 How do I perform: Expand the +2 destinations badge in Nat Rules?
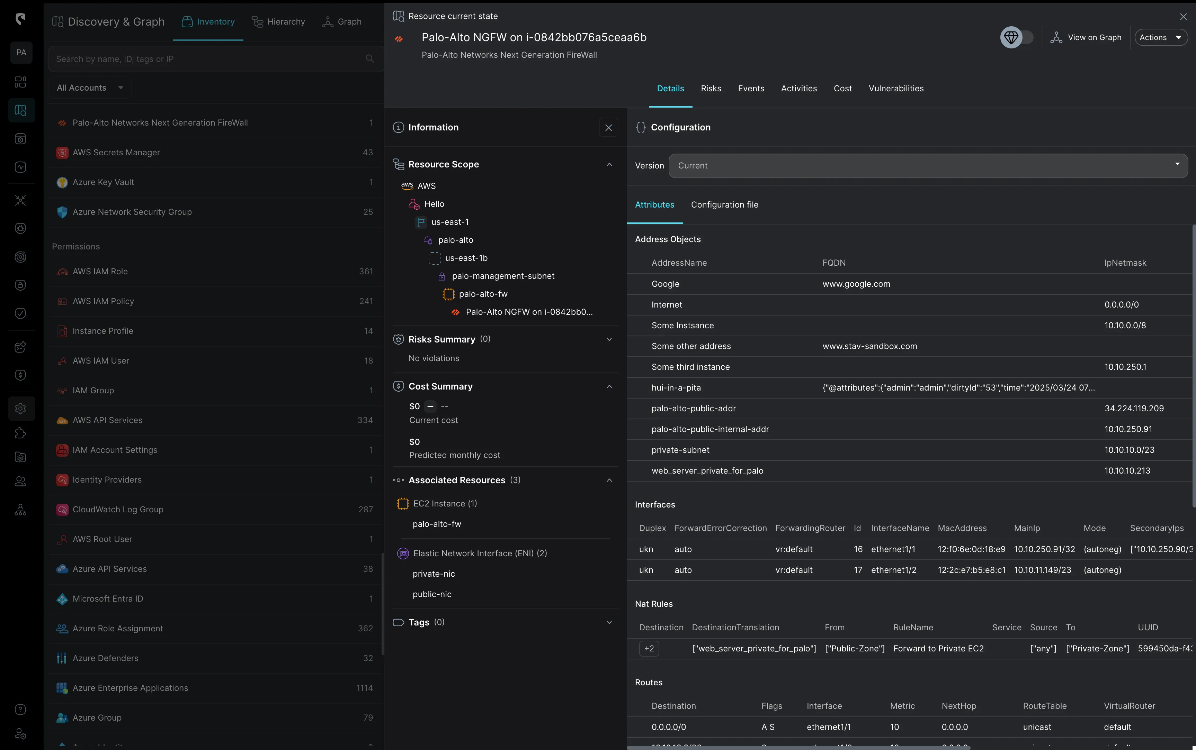[649, 648]
